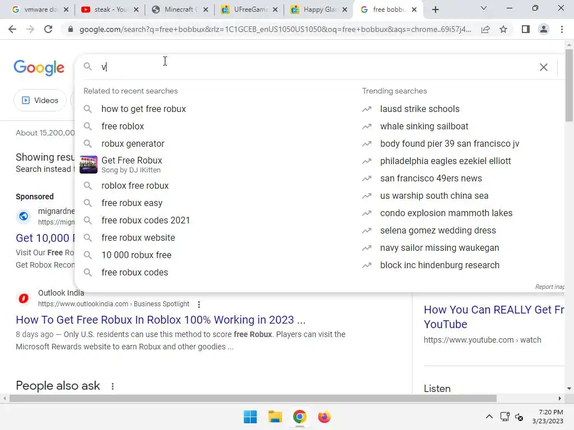Open trending search 'lausd strike schools'
This screenshot has width=574, height=430.
[x=419, y=109]
